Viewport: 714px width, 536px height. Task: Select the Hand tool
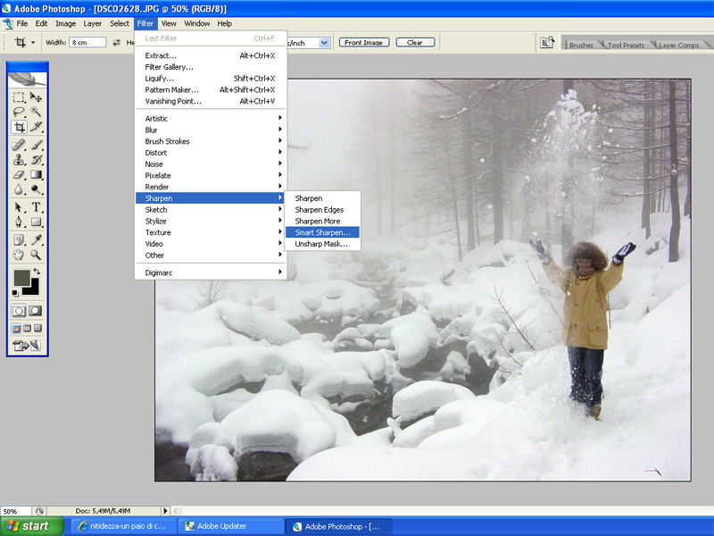pos(19,255)
